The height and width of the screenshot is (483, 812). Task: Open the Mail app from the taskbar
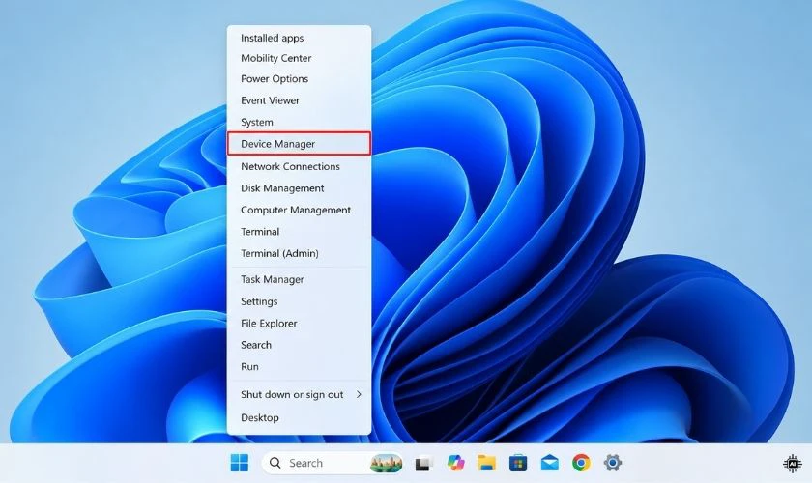[549, 463]
